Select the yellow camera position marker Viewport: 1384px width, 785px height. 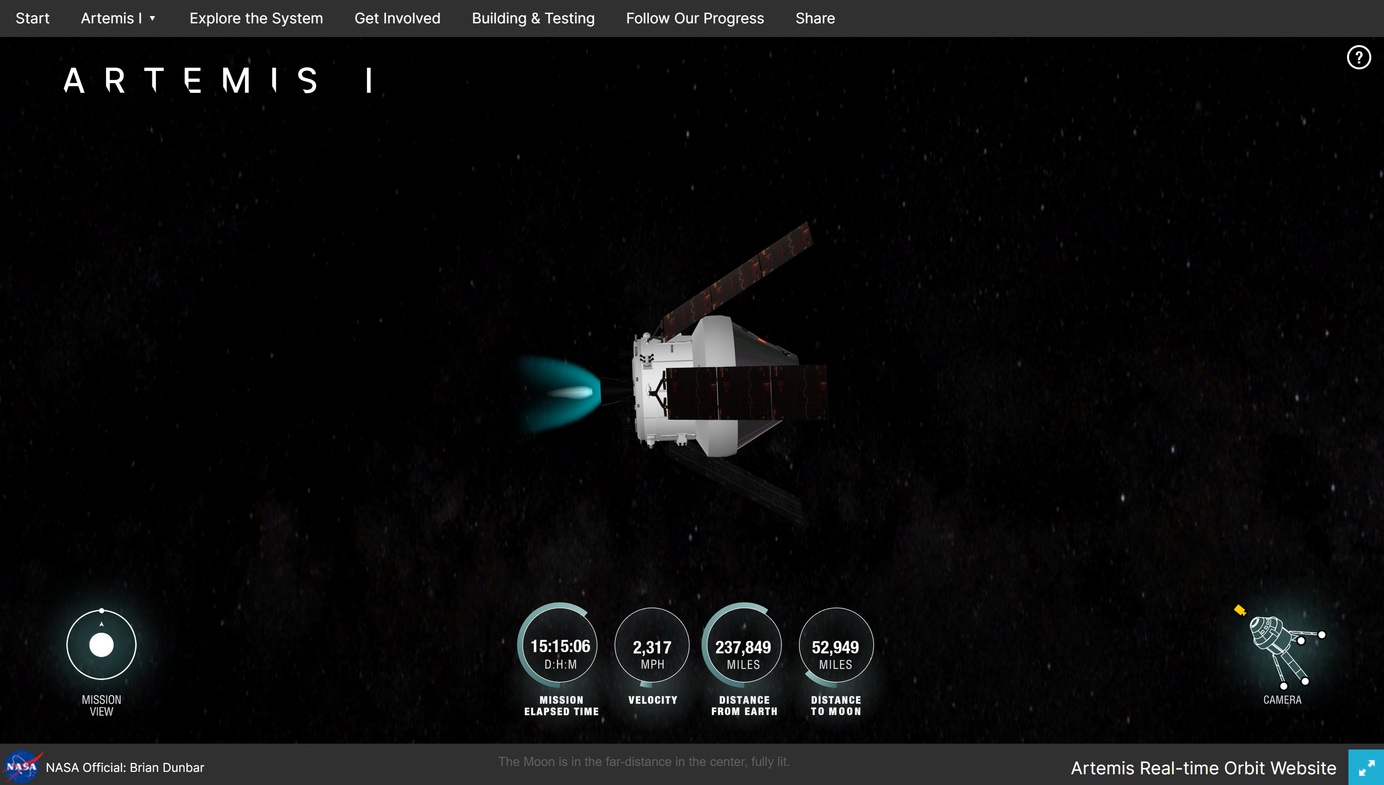tap(1239, 610)
